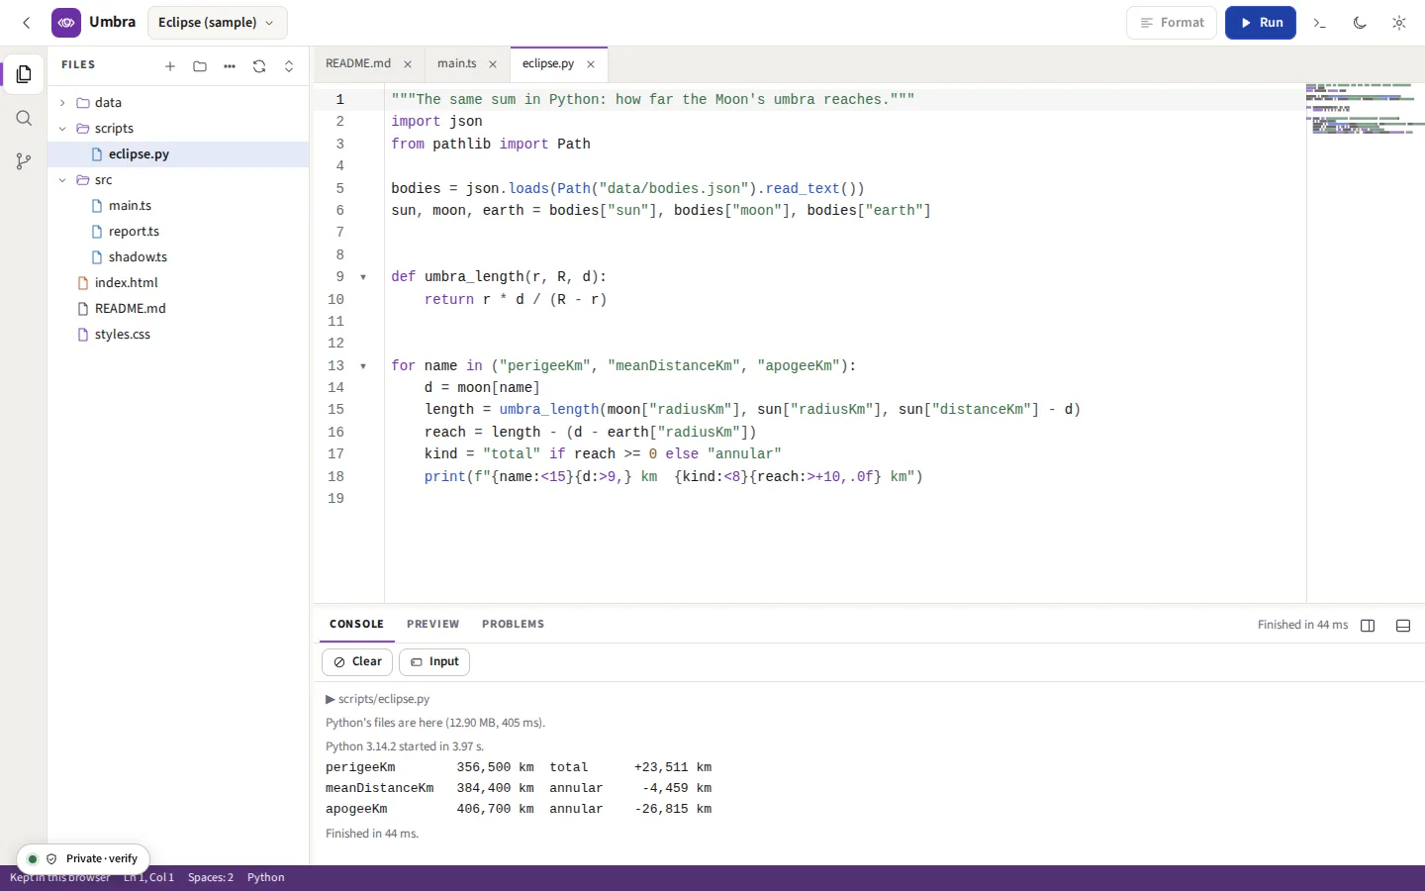Collapse the scripts folder
This screenshot has height=891, width=1425.
62,129
